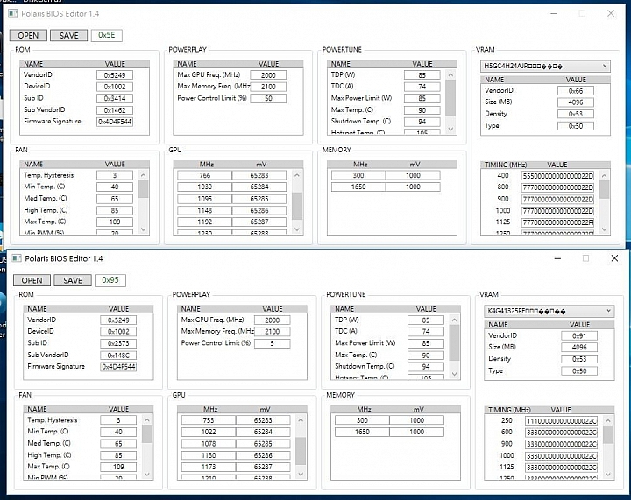Screen dimensions: 631x500
Task: Click scrollbar thumb in lower POWERTUNE list
Action: (x=454, y=343)
